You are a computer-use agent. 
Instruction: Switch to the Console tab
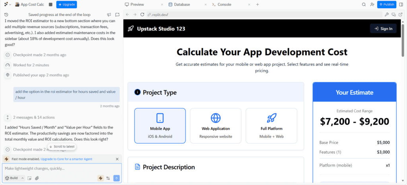[x=222, y=4]
